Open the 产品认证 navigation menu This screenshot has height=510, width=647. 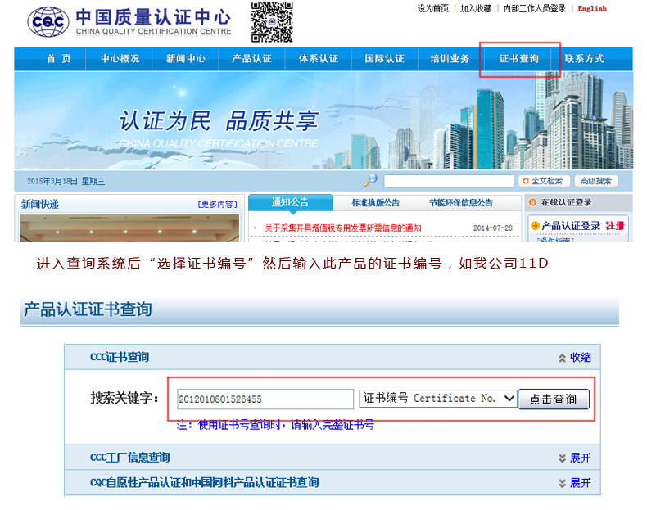[251, 59]
